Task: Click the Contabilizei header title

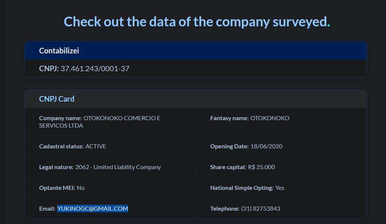Action: (x=59, y=51)
